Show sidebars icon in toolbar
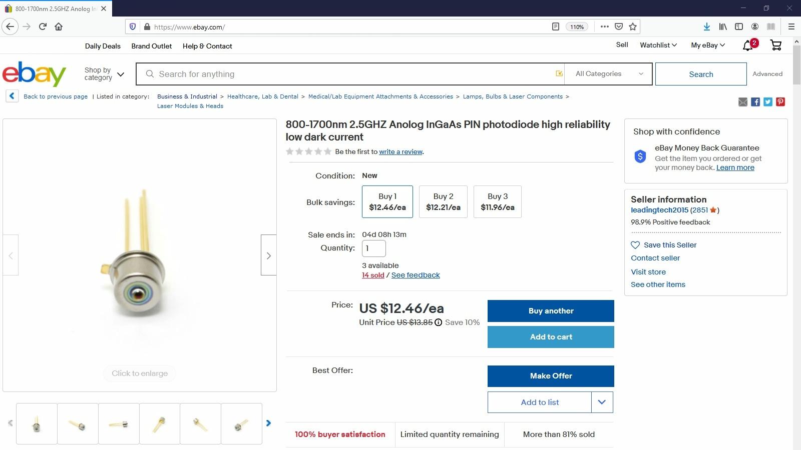The width and height of the screenshot is (801, 450). pos(739,26)
